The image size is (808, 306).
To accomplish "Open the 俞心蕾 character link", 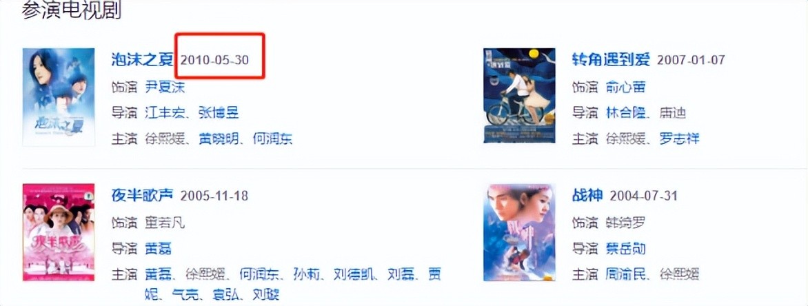I will pos(625,87).
